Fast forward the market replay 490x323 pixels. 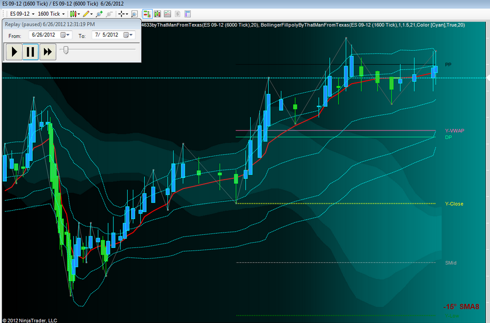[48, 52]
